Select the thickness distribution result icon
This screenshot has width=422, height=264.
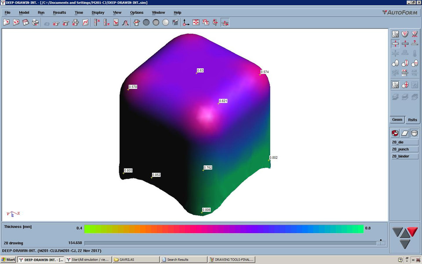click(x=395, y=43)
